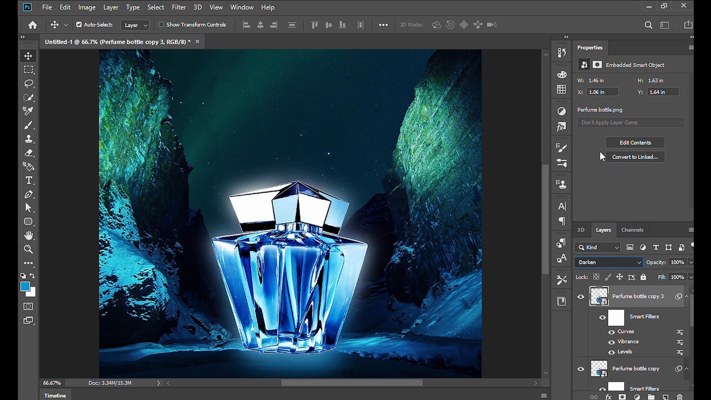Open the Properties panel menu
The width and height of the screenshot is (711, 400).
690,47
